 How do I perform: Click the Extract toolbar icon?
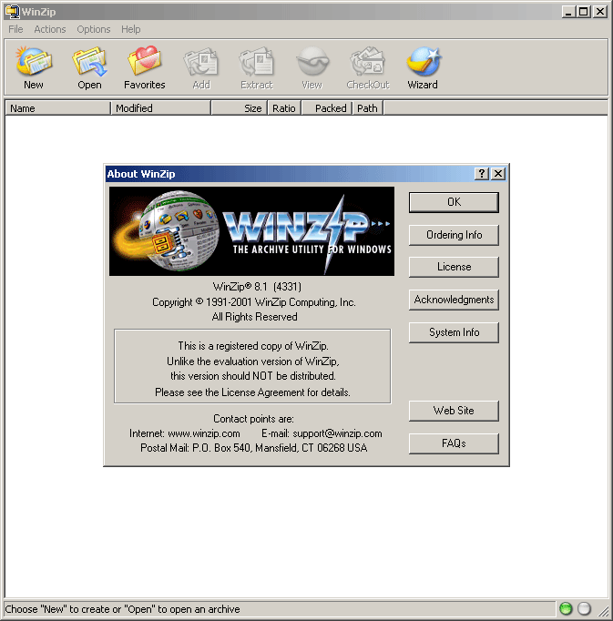(x=256, y=61)
